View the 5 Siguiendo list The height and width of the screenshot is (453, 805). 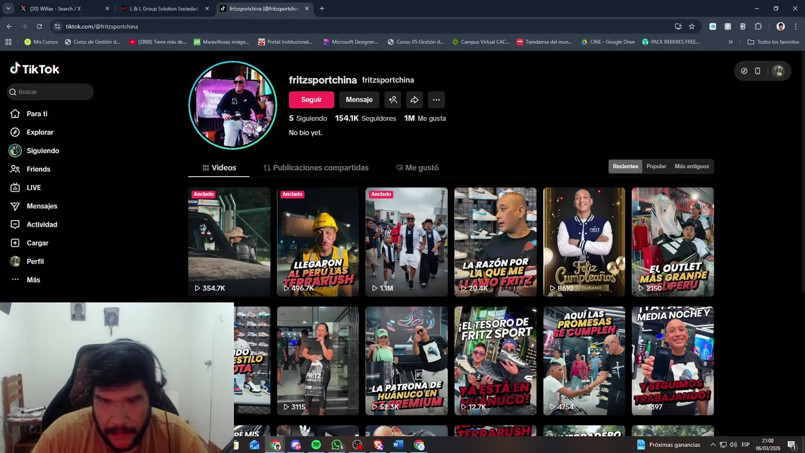[x=308, y=118]
